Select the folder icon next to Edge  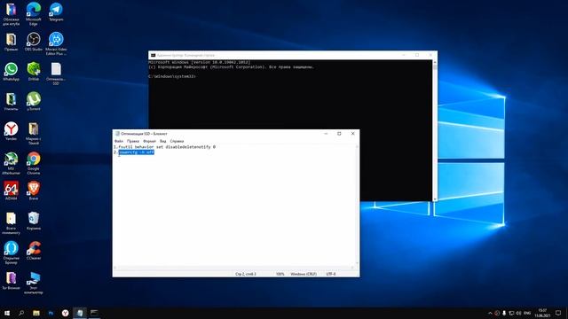(x=11, y=13)
